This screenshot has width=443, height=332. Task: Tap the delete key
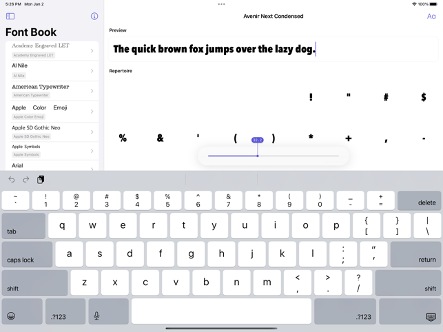[x=419, y=200]
